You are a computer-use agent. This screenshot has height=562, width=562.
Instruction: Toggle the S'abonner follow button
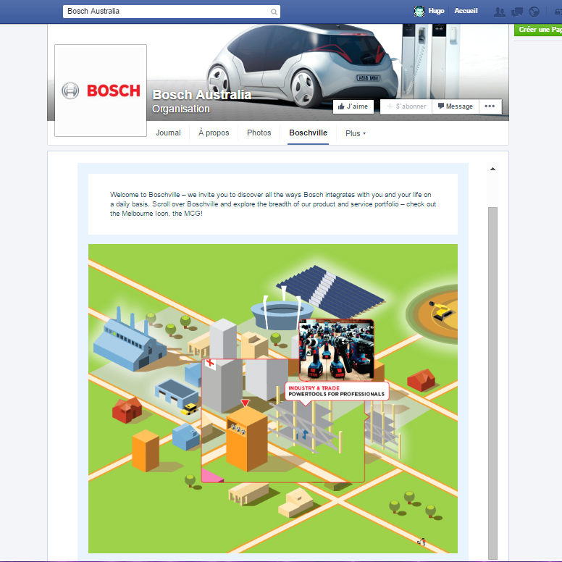[406, 106]
